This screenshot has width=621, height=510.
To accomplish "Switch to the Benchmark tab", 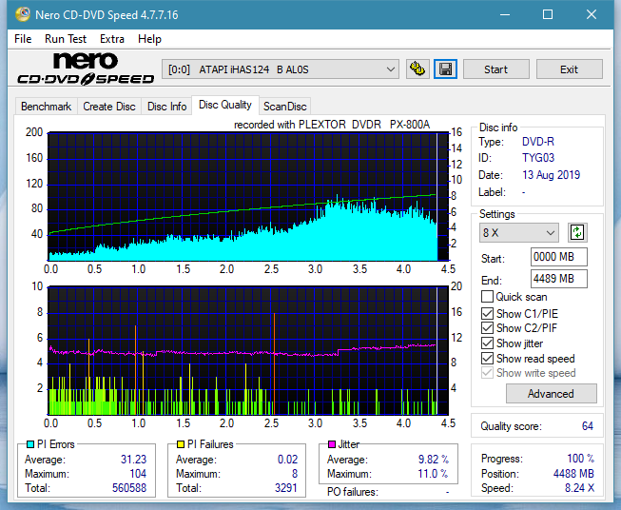I will point(46,107).
